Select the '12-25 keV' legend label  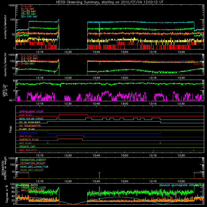tap(28, 11)
